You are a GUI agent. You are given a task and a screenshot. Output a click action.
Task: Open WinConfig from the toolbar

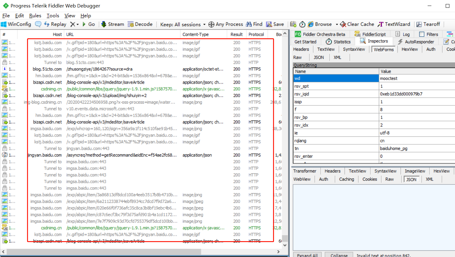click(16, 24)
